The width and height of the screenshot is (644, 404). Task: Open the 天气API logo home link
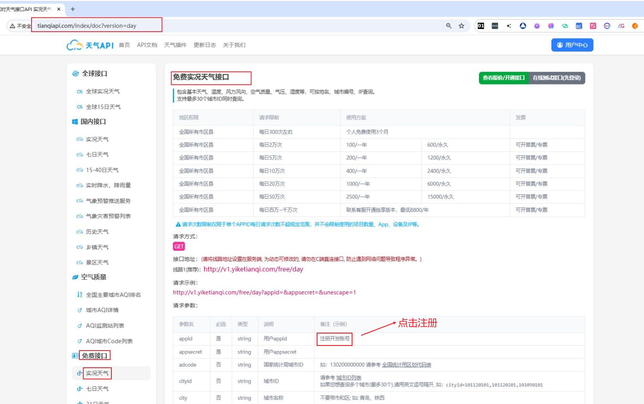click(90, 45)
